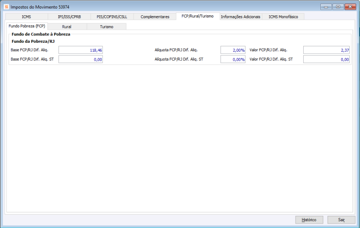Minimize the Impostos do Movimento window
Viewport: 360px width, 228px height.
[326, 7]
